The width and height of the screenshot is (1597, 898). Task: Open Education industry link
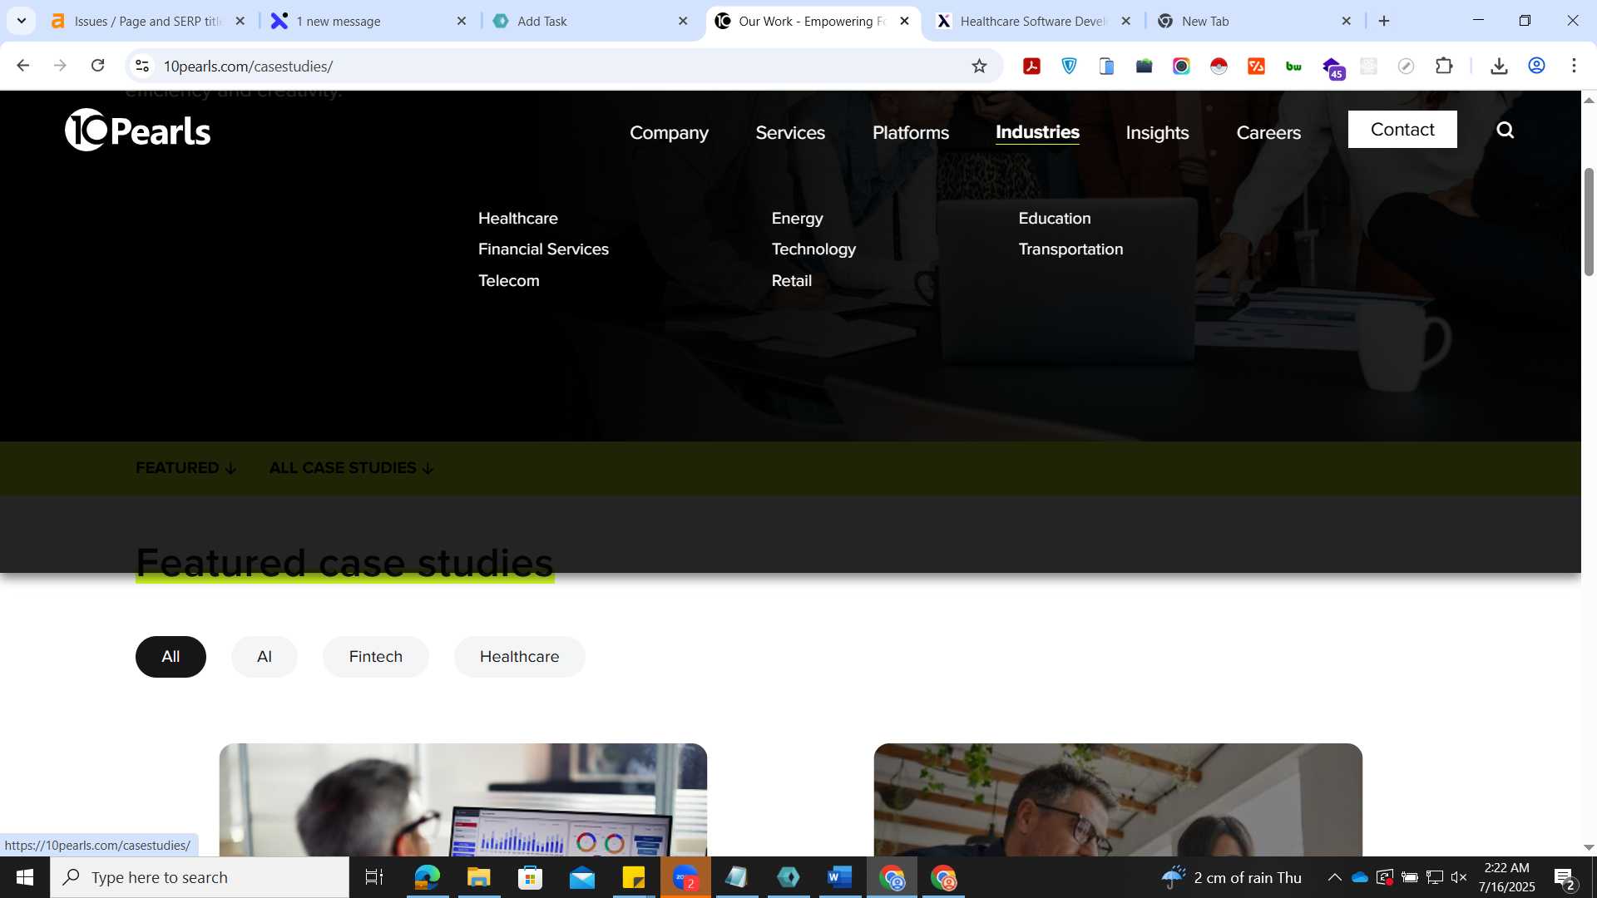[x=1055, y=218]
